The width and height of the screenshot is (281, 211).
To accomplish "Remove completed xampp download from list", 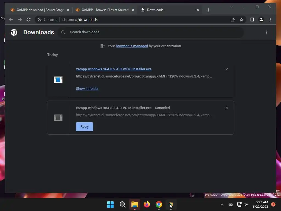I will click(226, 69).
